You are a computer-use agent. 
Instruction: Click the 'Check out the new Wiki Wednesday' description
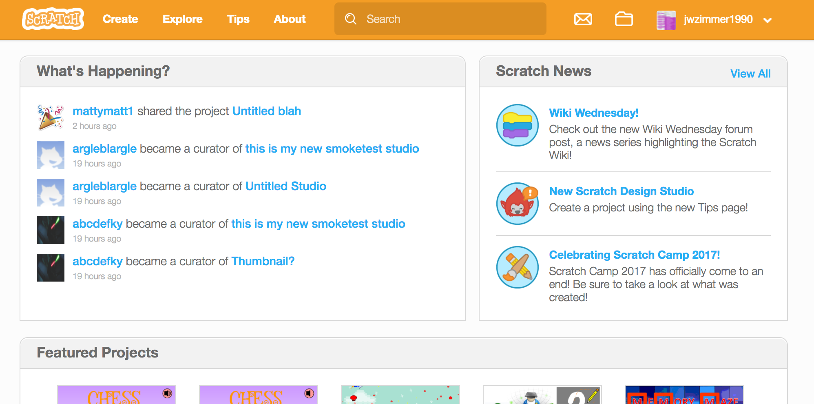pyautogui.click(x=653, y=142)
